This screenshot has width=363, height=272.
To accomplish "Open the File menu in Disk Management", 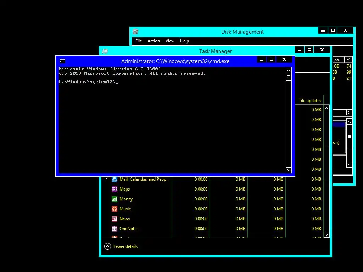I will tap(139, 41).
